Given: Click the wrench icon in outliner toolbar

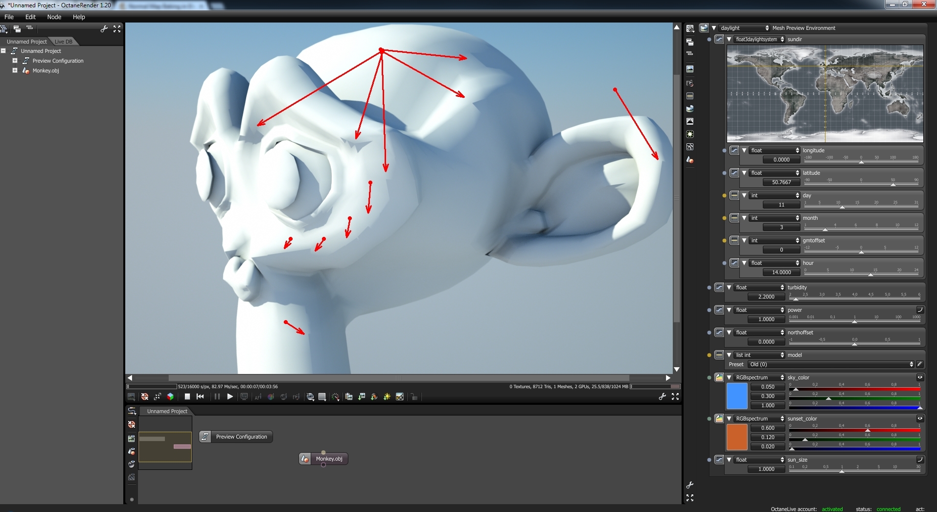Looking at the screenshot, I should pyautogui.click(x=104, y=29).
